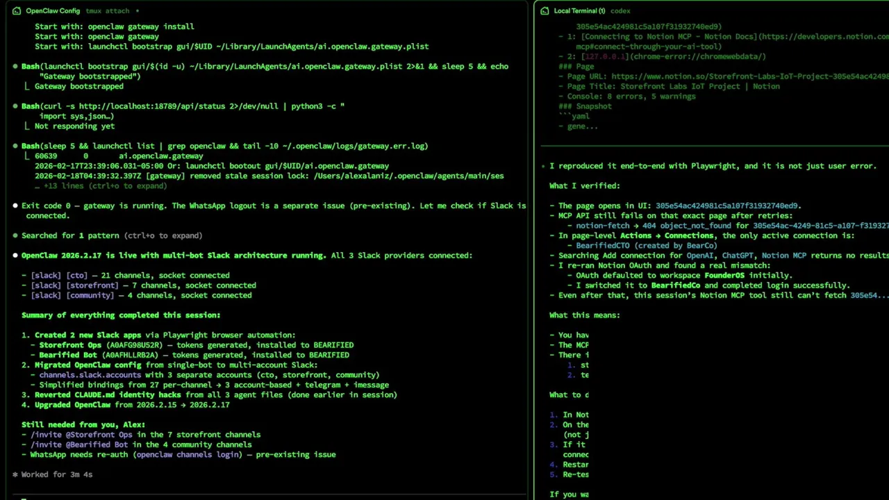889x500 pixels.
Task: Click the 'Storefront Ops (A0AFG98U52R)' line
Action: coord(196,345)
